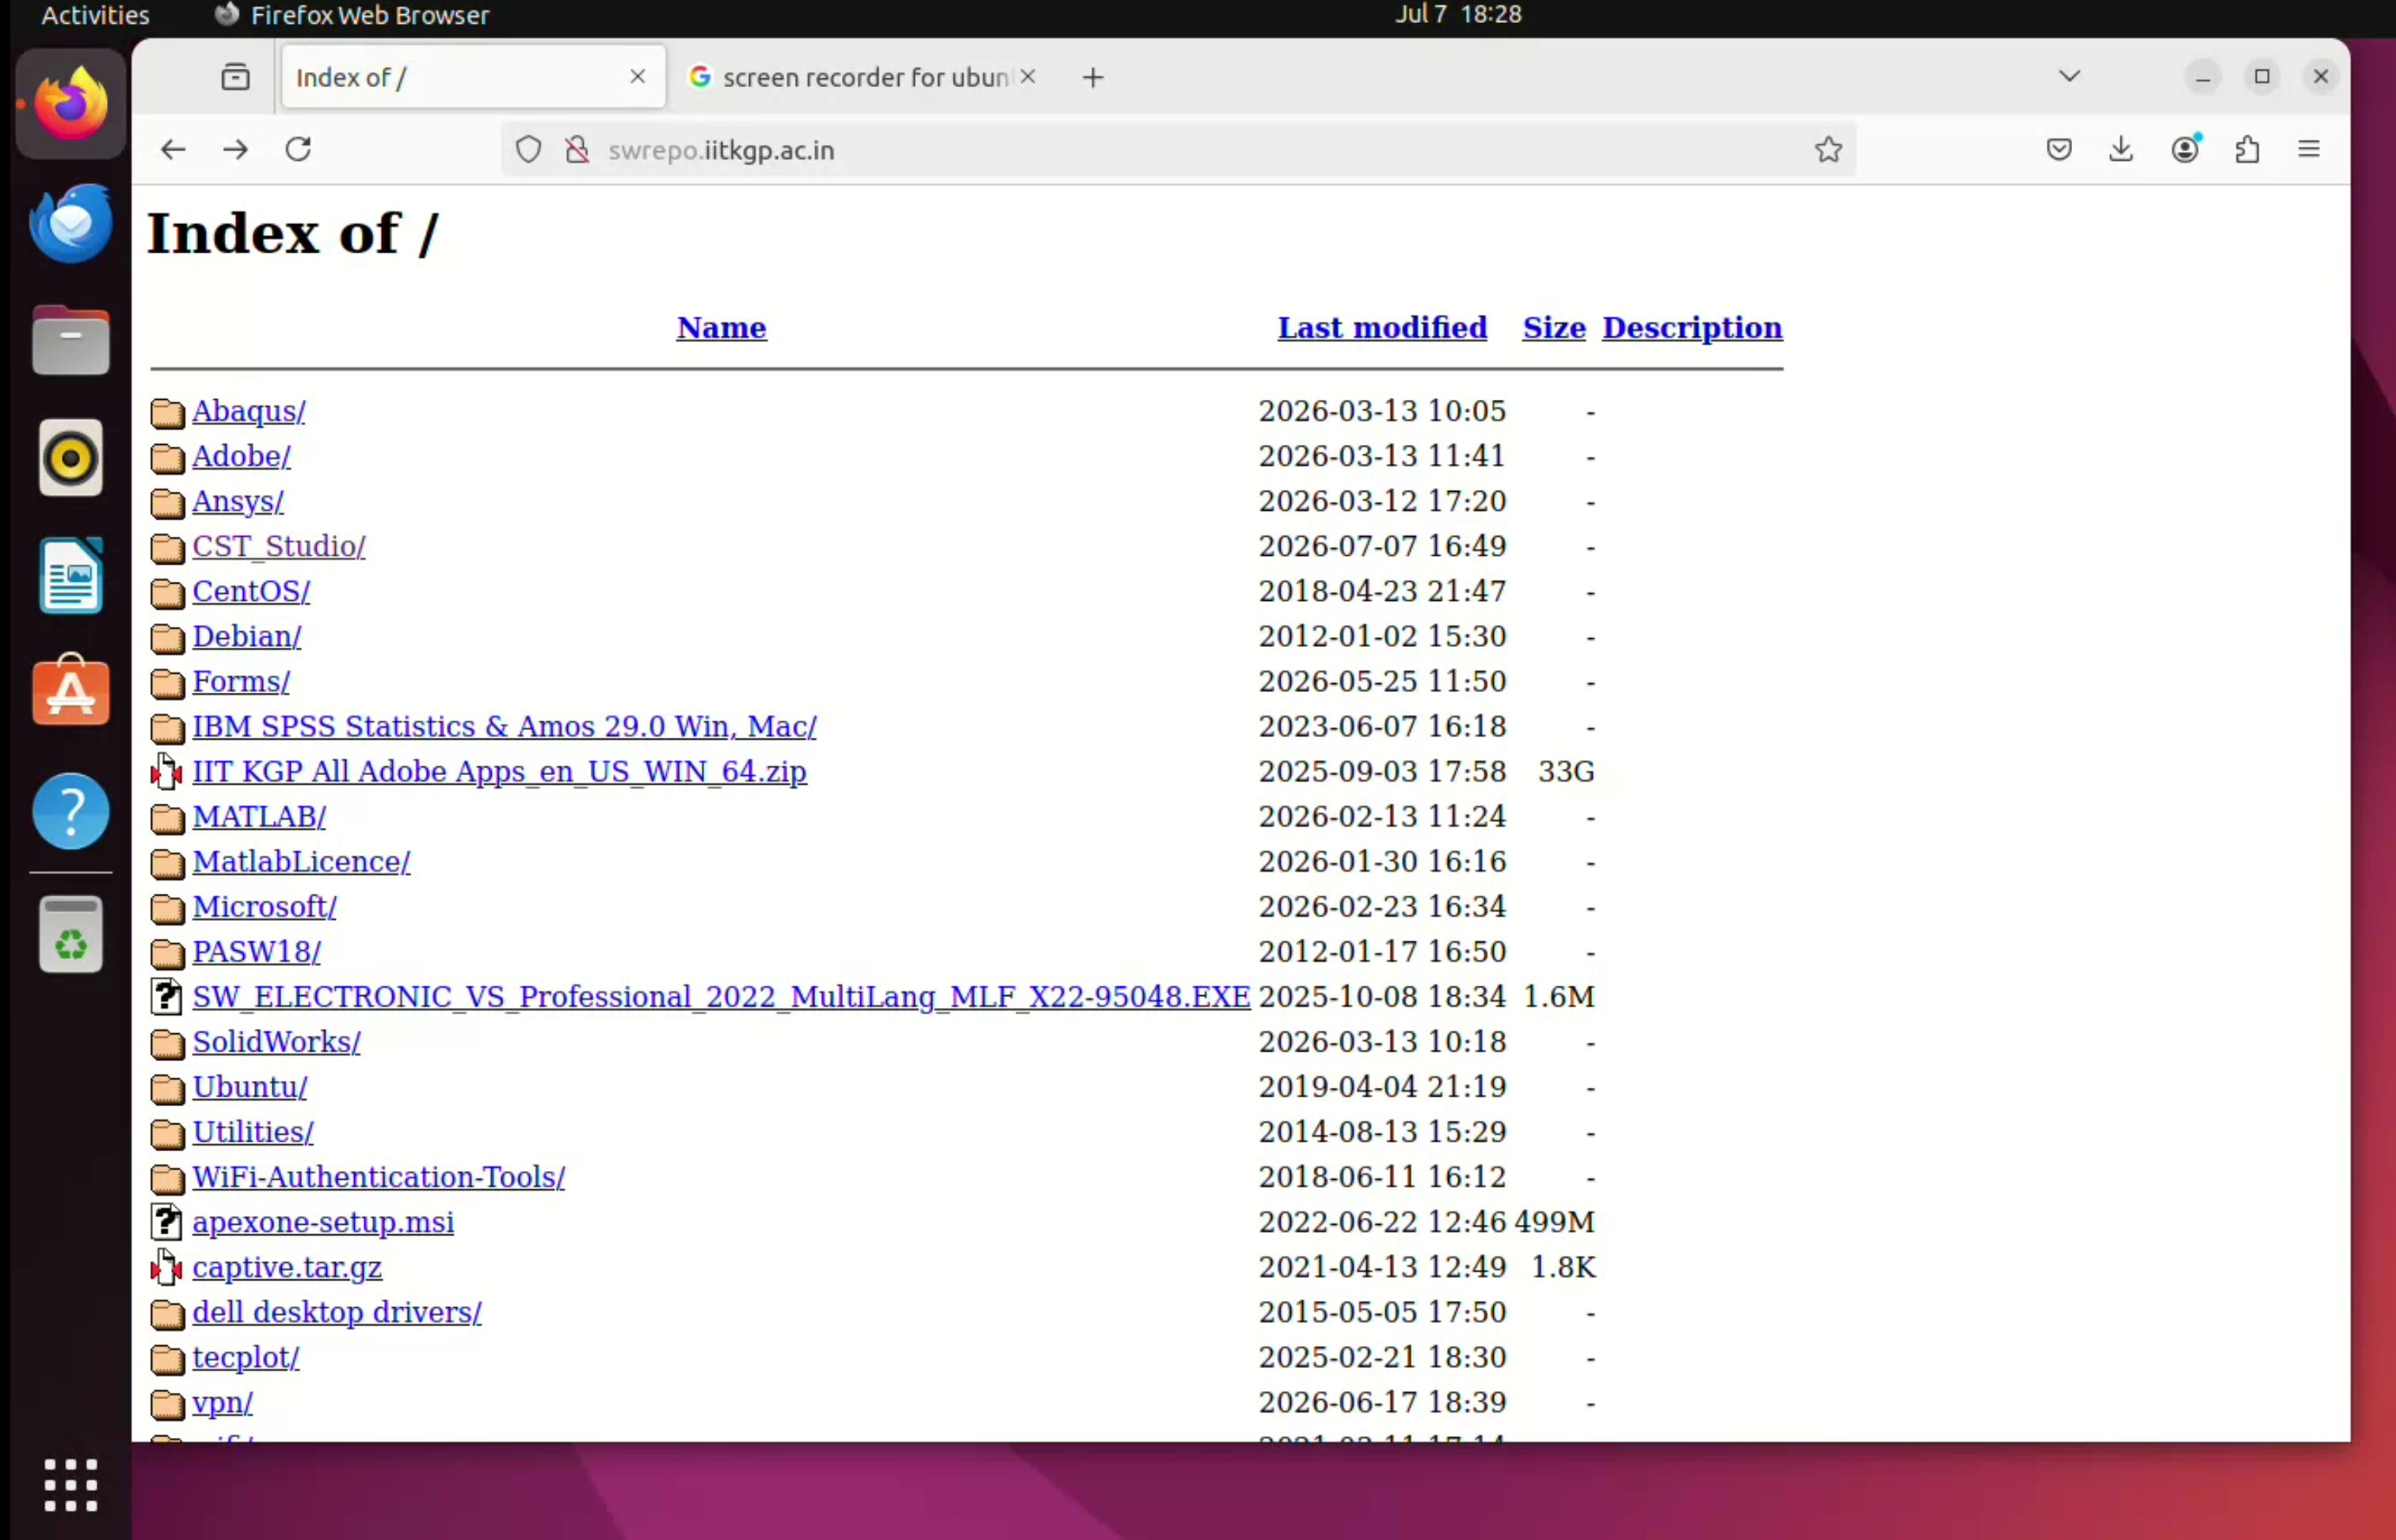Open the MatlabLicence/ directory
This screenshot has height=1540, width=2396.
click(301, 861)
